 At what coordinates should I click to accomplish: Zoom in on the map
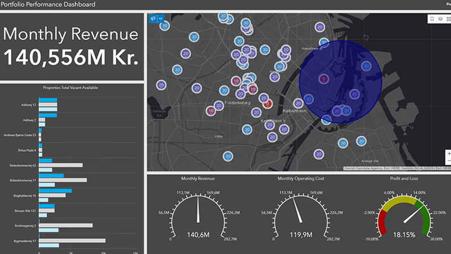point(449,153)
